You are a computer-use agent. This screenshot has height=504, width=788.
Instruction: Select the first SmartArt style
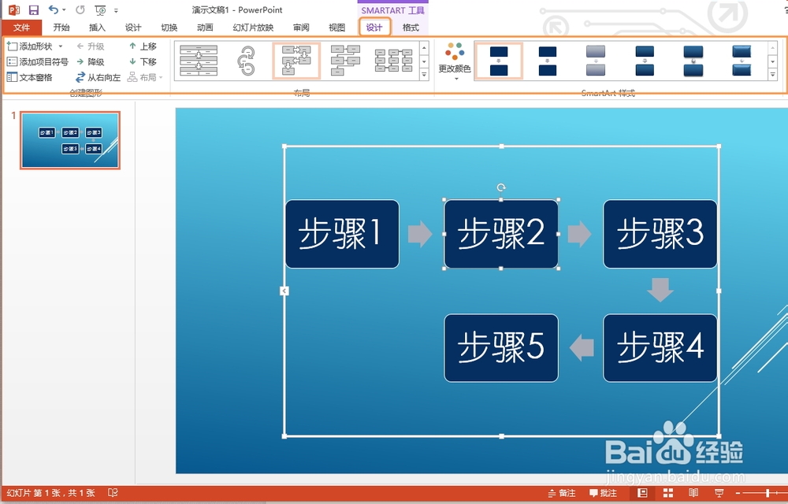(x=499, y=61)
